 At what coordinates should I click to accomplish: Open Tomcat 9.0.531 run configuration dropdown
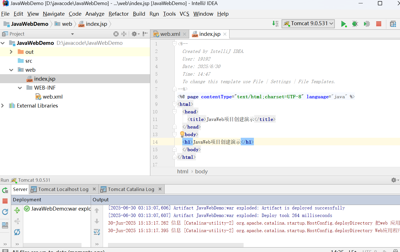(x=308, y=24)
